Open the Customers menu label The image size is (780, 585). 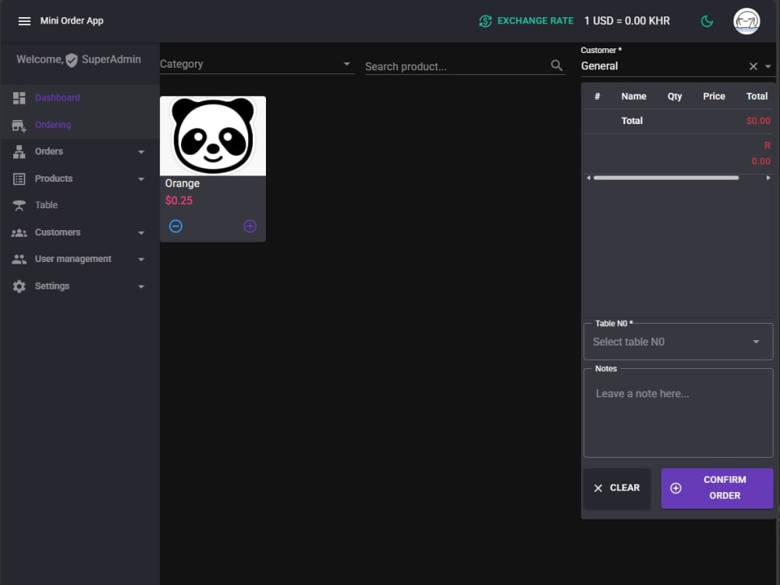[58, 232]
